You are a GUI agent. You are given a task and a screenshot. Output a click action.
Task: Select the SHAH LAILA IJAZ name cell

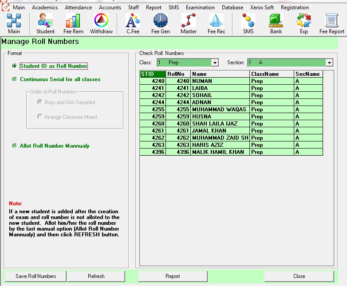pos(220,123)
